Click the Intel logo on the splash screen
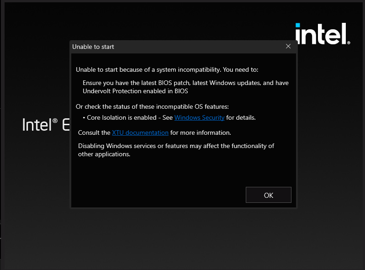This screenshot has width=365, height=270. point(322,34)
